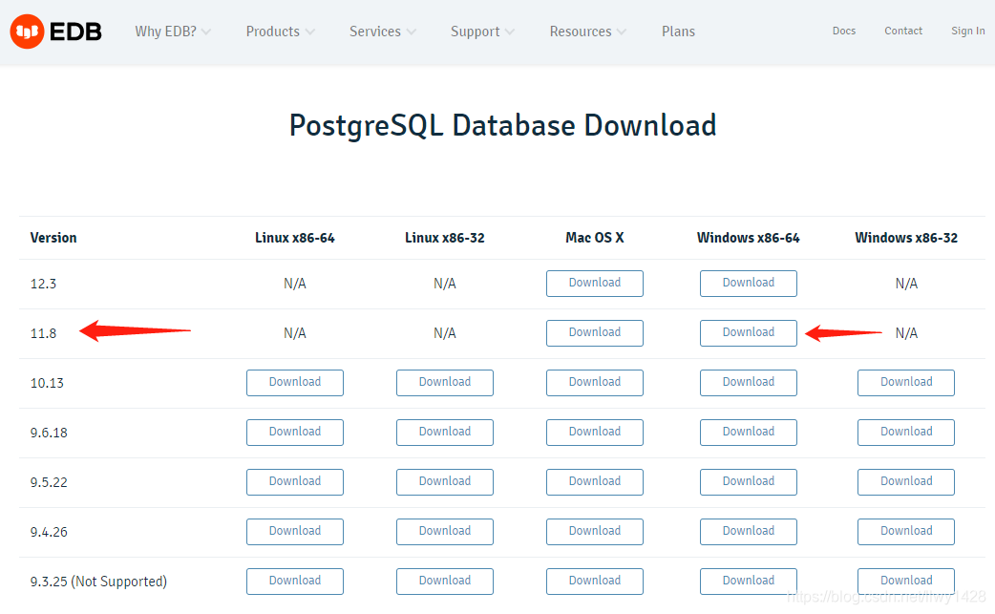Download version 12.3 for Windows x86-64
The width and height of the screenshot is (995, 614).
(x=748, y=284)
